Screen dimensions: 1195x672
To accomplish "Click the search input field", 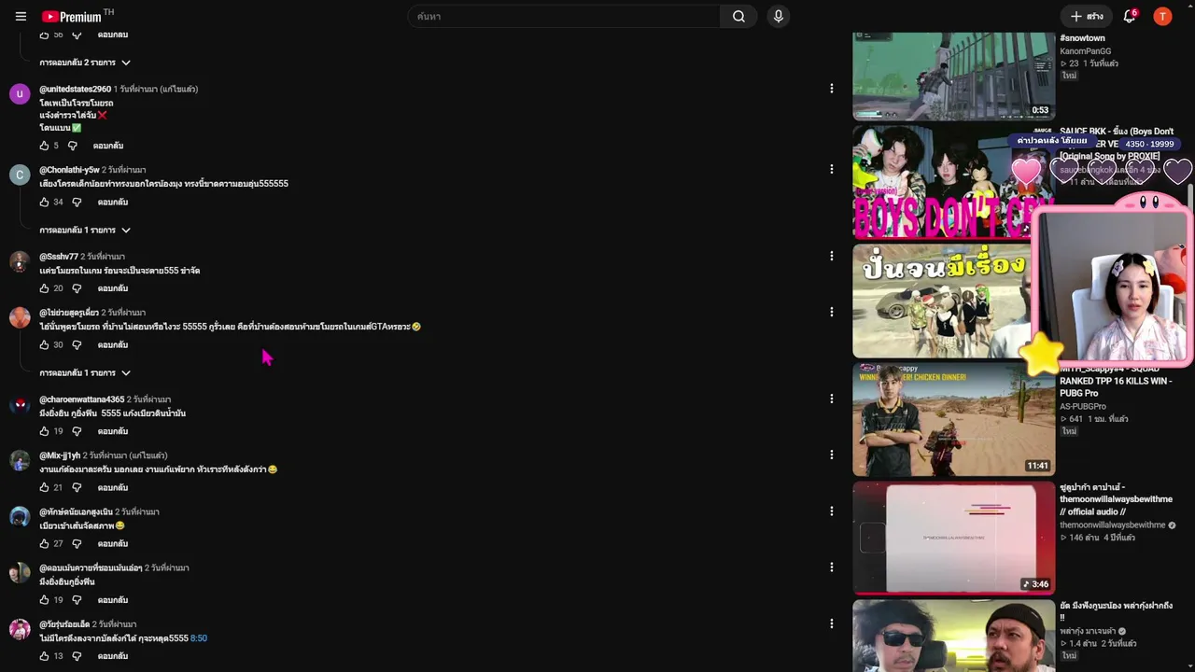I will tap(563, 17).
